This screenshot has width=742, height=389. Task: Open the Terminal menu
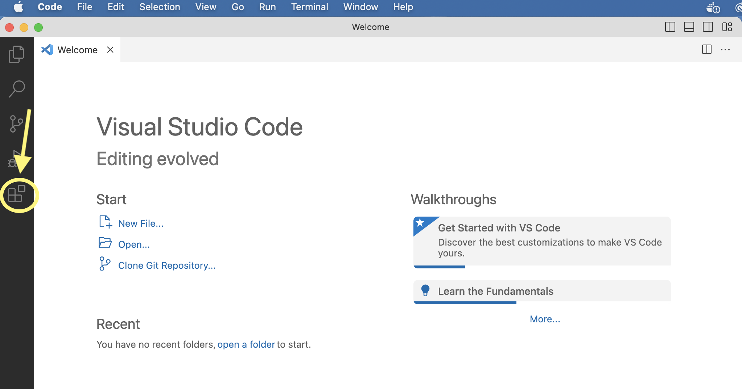pos(309,7)
